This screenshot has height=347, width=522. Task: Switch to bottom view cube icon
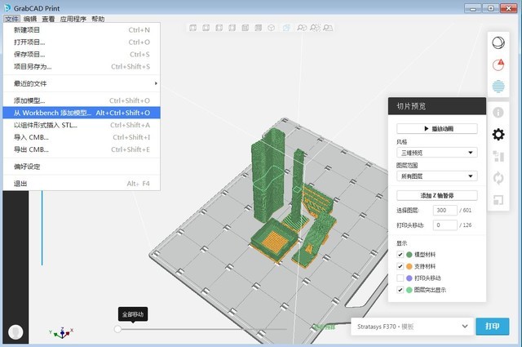point(258,28)
